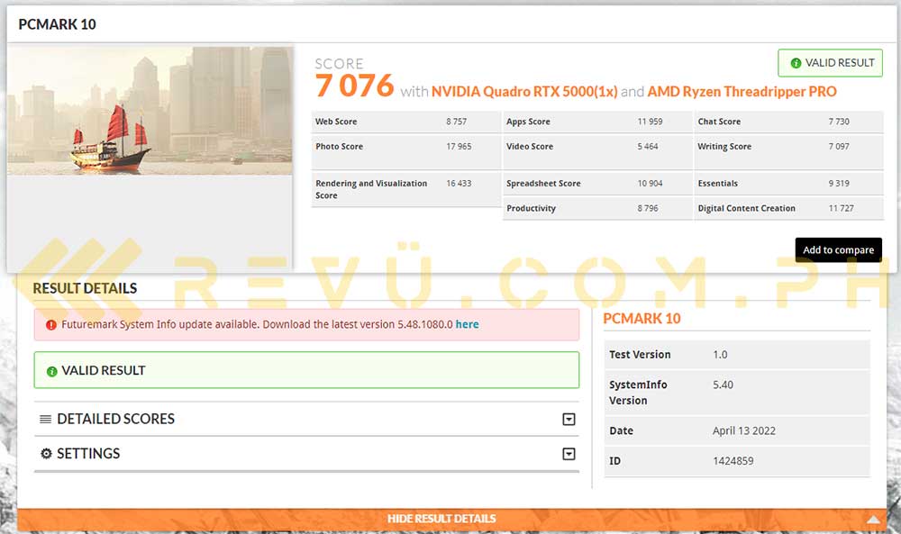Open the AMD Ryzen Threadripper PRO link

tap(742, 92)
